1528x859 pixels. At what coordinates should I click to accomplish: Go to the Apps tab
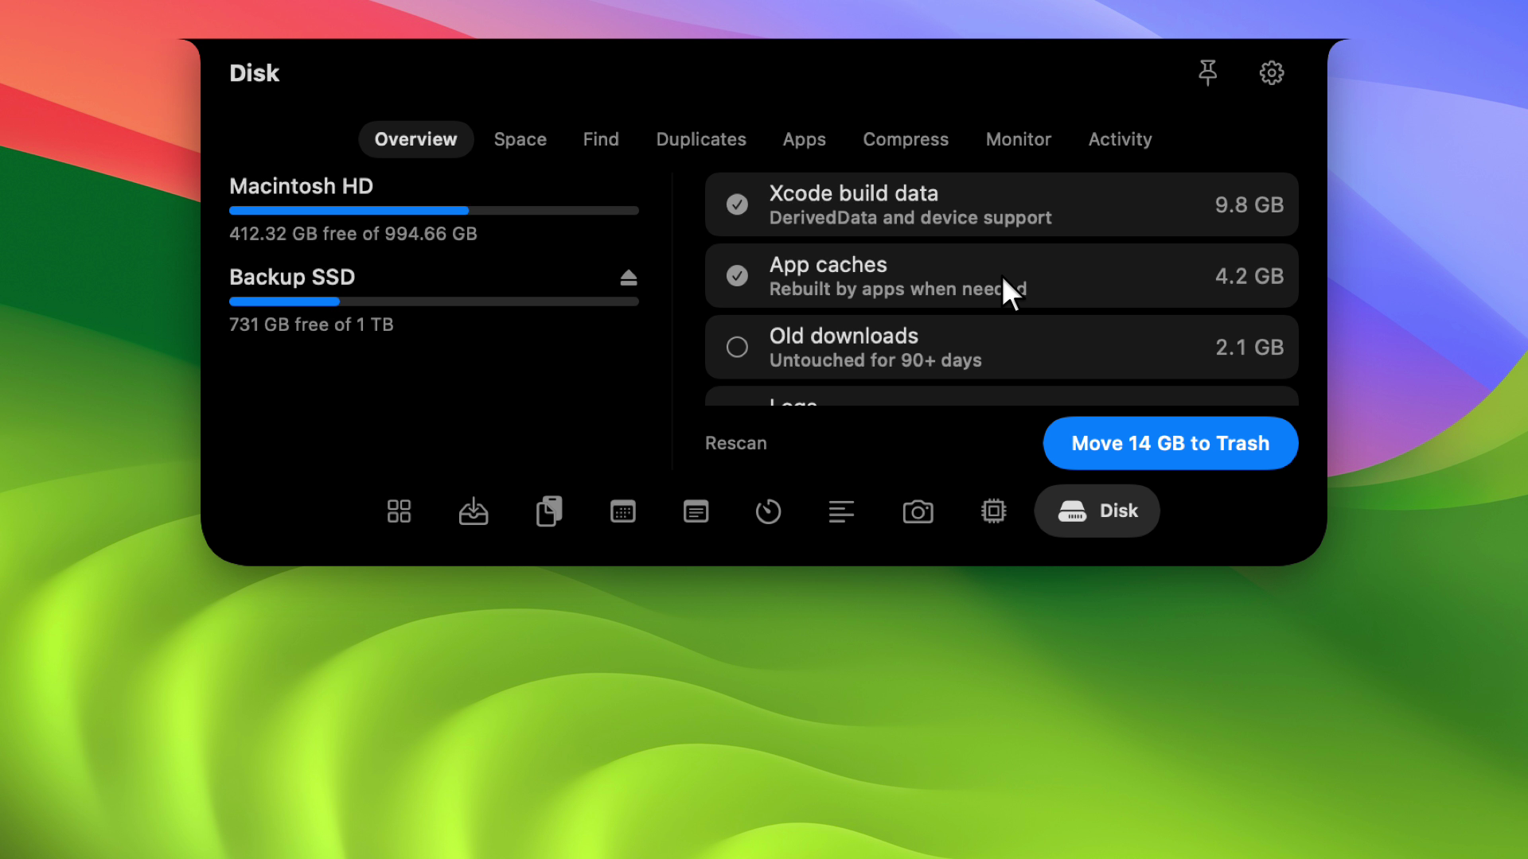click(804, 139)
